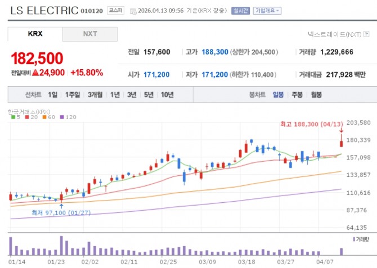Viewport: 377px width, 268px height.
Task: Click the calendar icon beside the timestamp
Action: pyautogui.click(x=133, y=11)
